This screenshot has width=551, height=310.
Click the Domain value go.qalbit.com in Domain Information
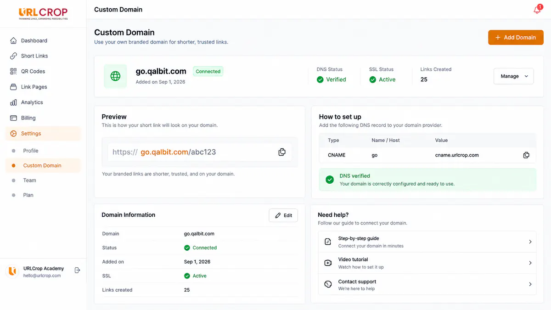(199, 234)
